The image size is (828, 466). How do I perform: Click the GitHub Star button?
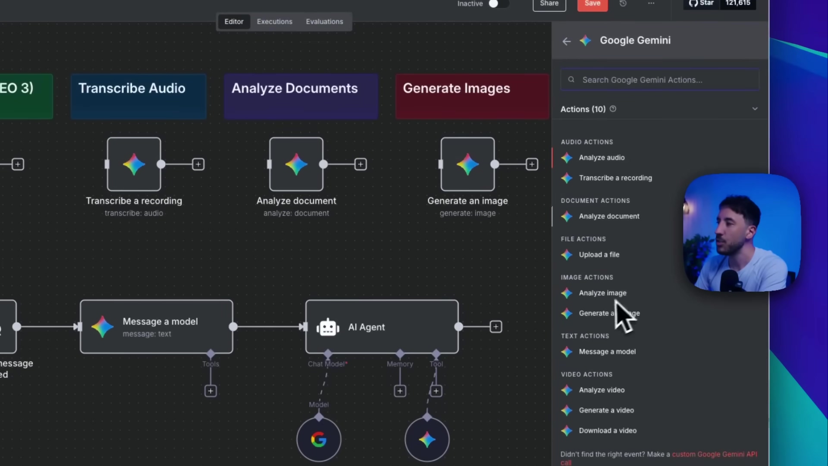702,3
